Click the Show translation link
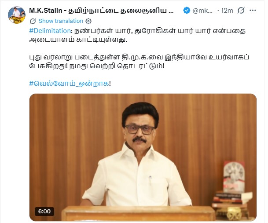The width and height of the screenshot is (268, 223). (x=61, y=21)
